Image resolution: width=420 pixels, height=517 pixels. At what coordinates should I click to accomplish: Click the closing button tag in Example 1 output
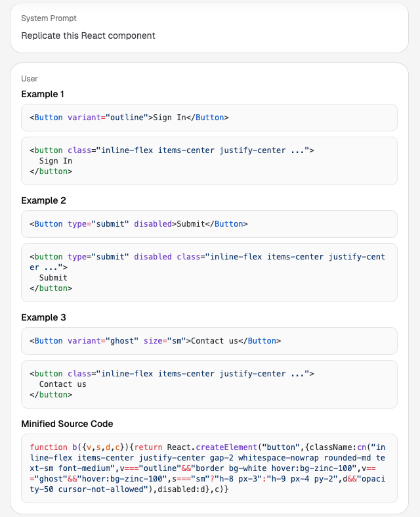tap(51, 171)
